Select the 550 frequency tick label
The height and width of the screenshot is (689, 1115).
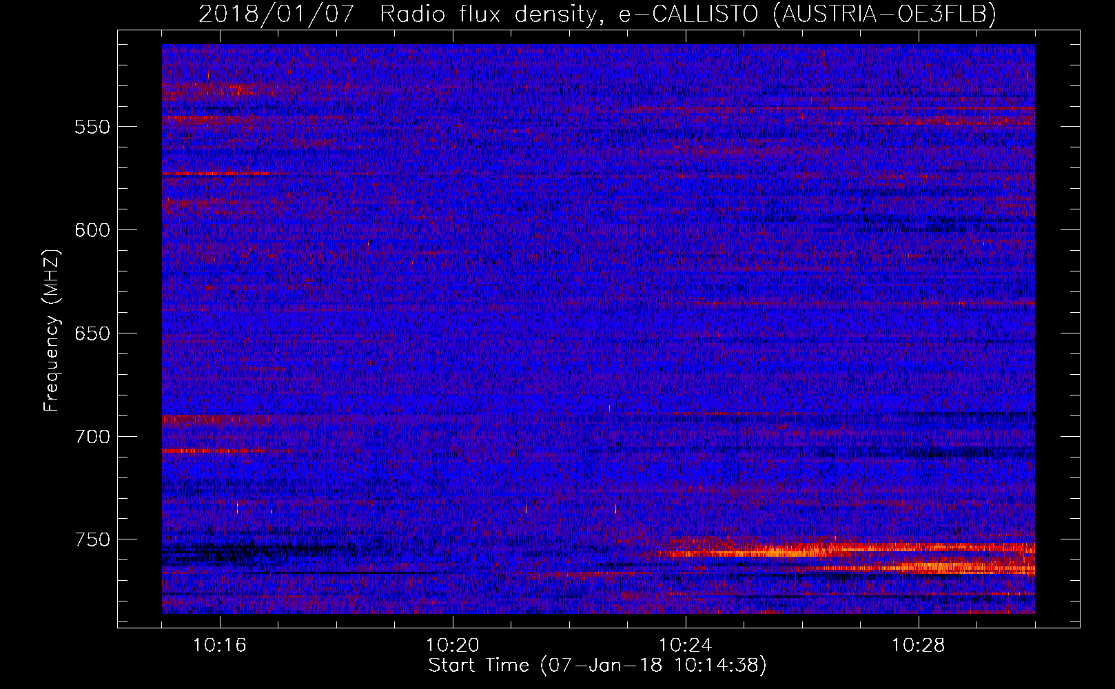[92, 127]
